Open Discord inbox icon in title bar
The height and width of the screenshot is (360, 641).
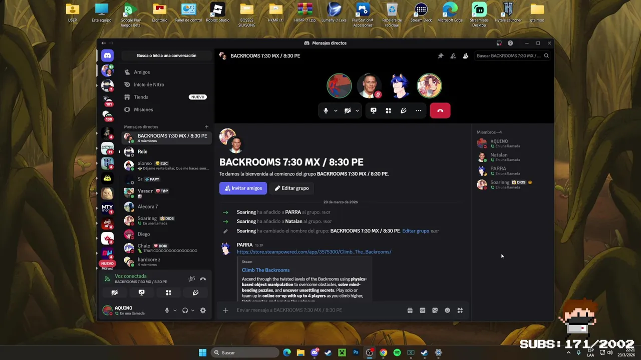coord(499,43)
